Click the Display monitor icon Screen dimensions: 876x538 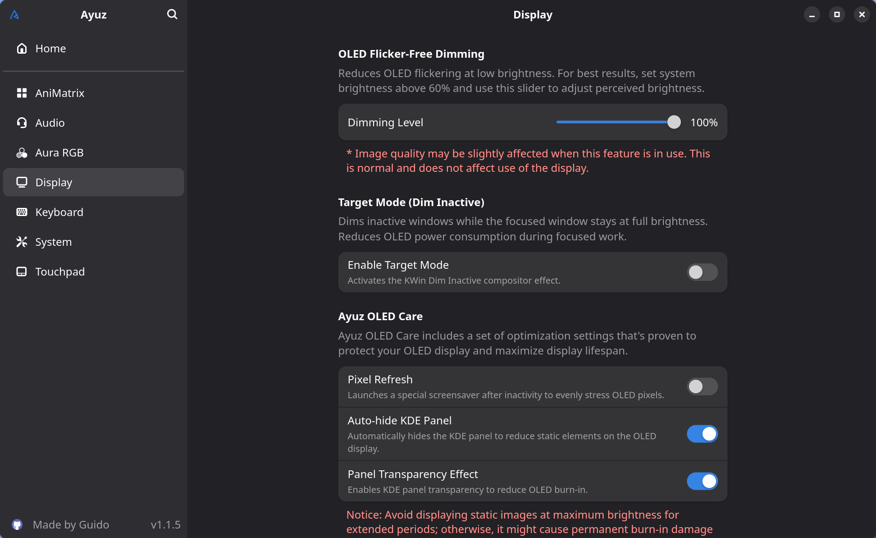tap(22, 182)
